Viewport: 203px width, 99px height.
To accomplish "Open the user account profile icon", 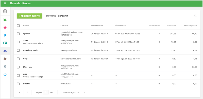I will (5, 11).
